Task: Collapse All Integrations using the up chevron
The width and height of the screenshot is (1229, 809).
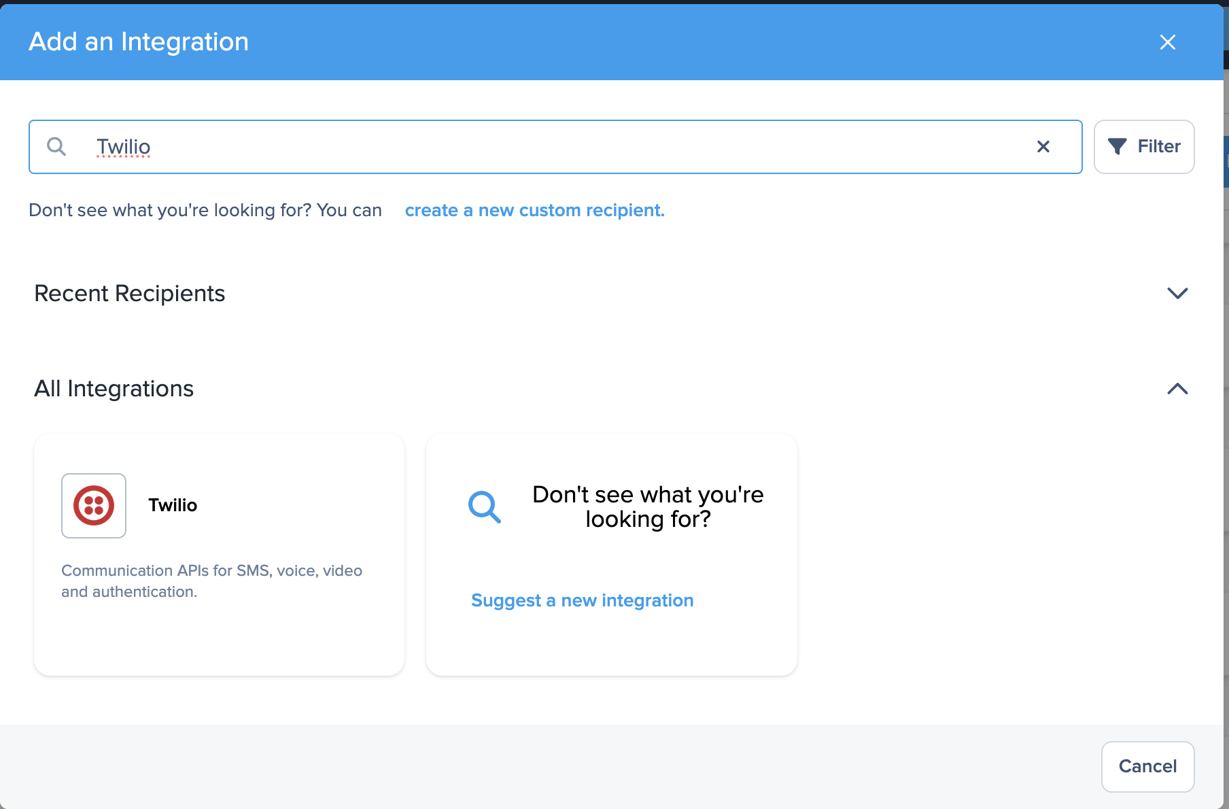Action: pyautogui.click(x=1177, y=389)
